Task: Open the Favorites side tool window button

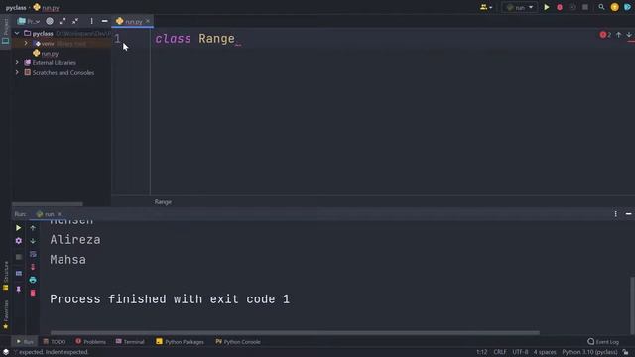Action: (6, 314)
